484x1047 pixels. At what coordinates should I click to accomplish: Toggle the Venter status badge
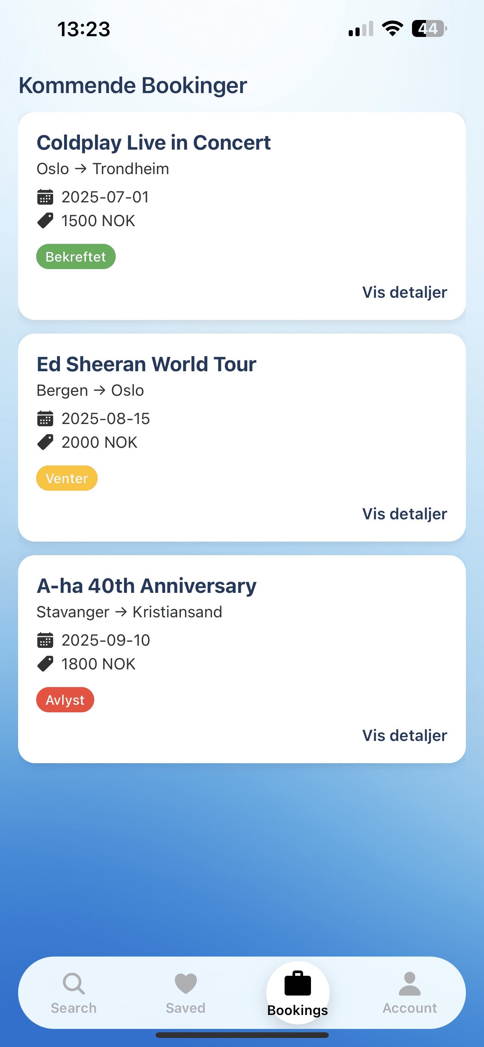click(67, 478)
